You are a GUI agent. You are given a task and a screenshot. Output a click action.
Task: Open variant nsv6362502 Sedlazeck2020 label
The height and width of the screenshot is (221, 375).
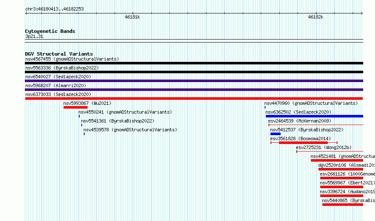298,112
